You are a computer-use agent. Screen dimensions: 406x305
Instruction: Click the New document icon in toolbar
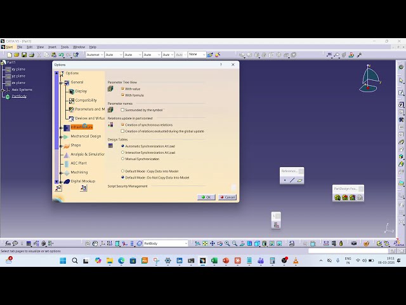[x=10, y=55]
